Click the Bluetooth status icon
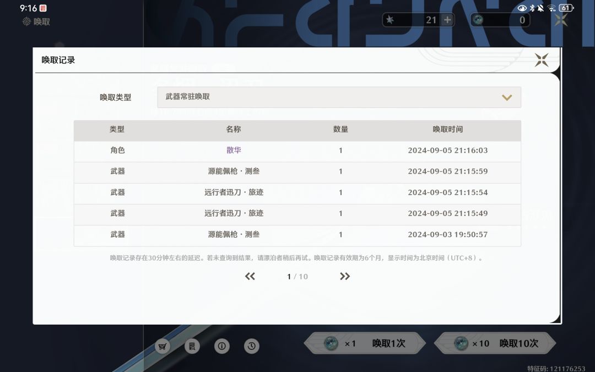Viewport: 595px width, 372px height. click(x=532, y=8)
